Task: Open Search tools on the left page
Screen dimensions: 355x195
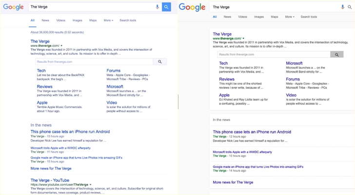Action: tap(128, 20)
